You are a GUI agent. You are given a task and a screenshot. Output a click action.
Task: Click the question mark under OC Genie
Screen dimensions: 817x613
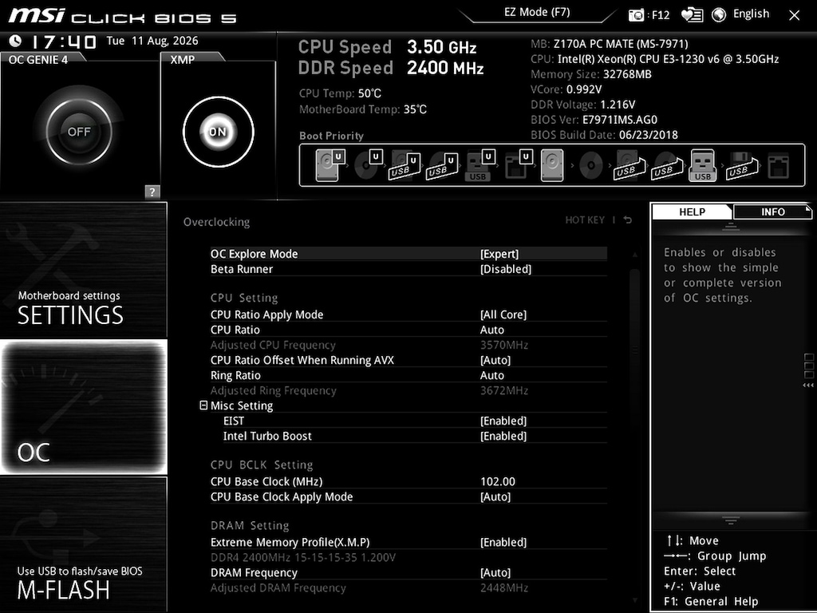click(x=152, y=192)
